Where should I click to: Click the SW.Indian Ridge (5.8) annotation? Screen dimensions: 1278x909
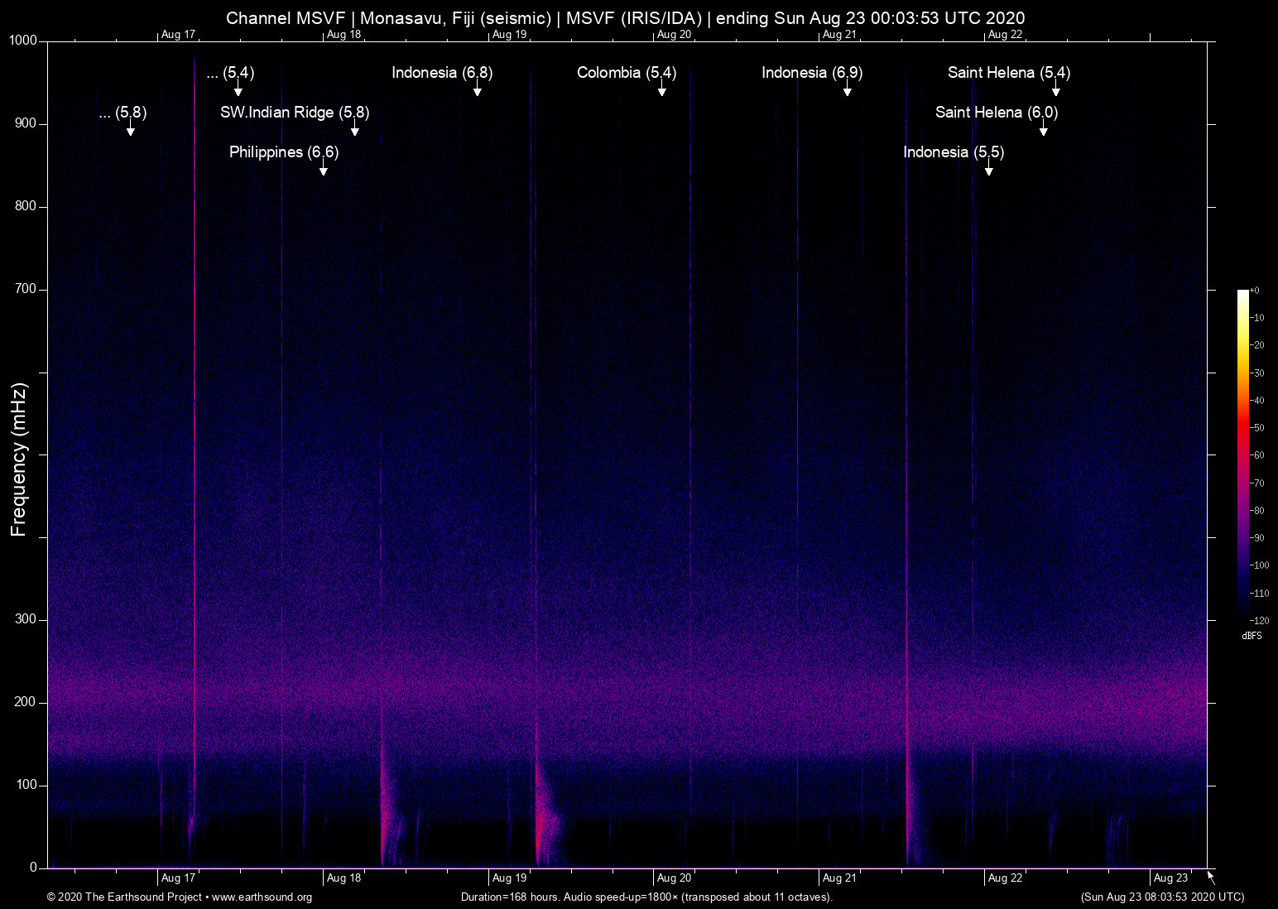pos(294,113)
